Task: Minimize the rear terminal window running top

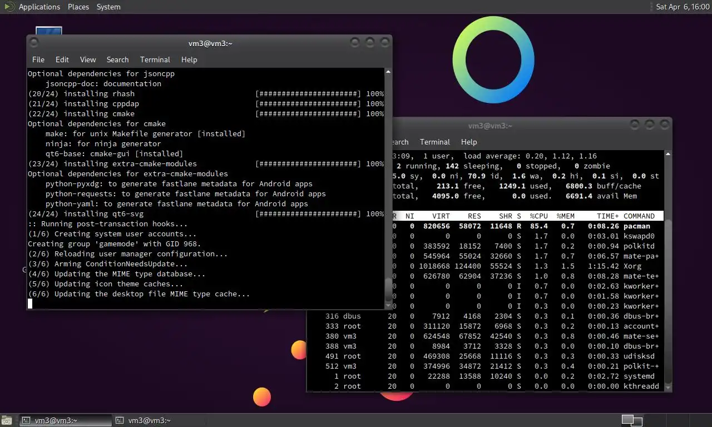Action: pyautogui.click(x=635, y=125)
